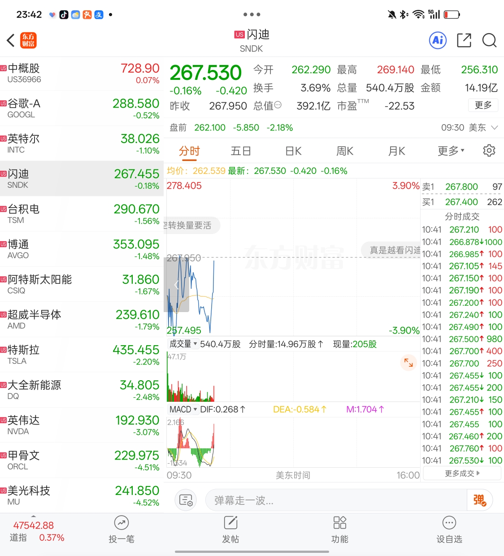
Task: Tap the 买1 267.400 bid quote
Action: click(x=462, y=202)
